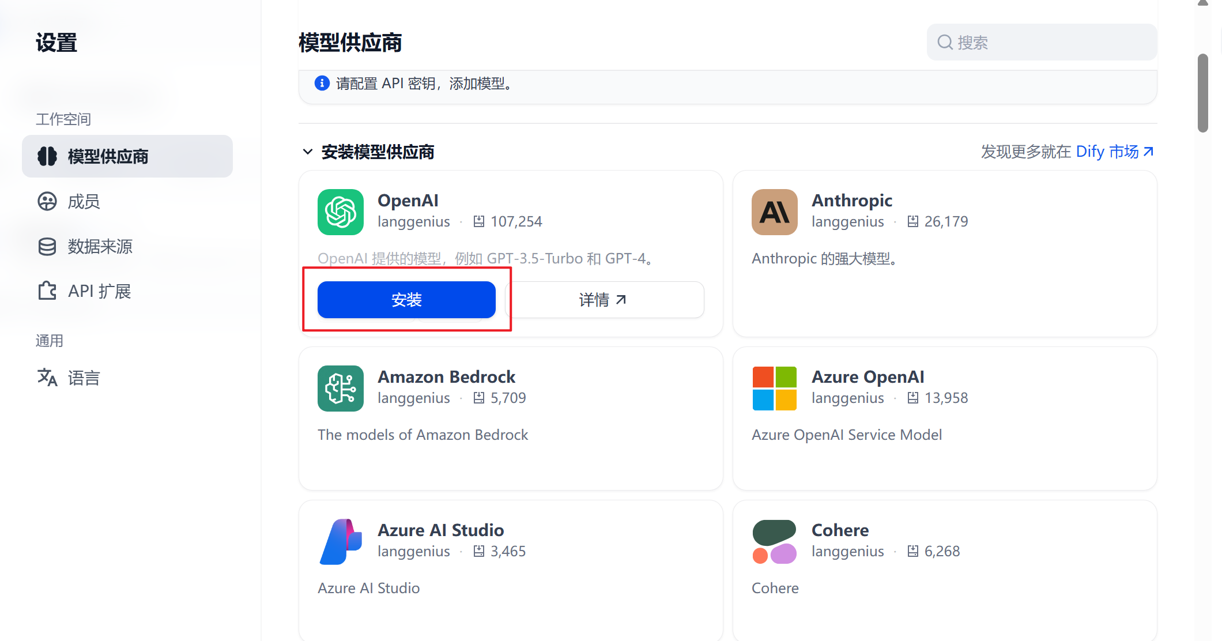Click the download count icon for Azure OpenAI
Image resolution: width=1222 pixels, height=641 pixels.
(x=913, y=398)
